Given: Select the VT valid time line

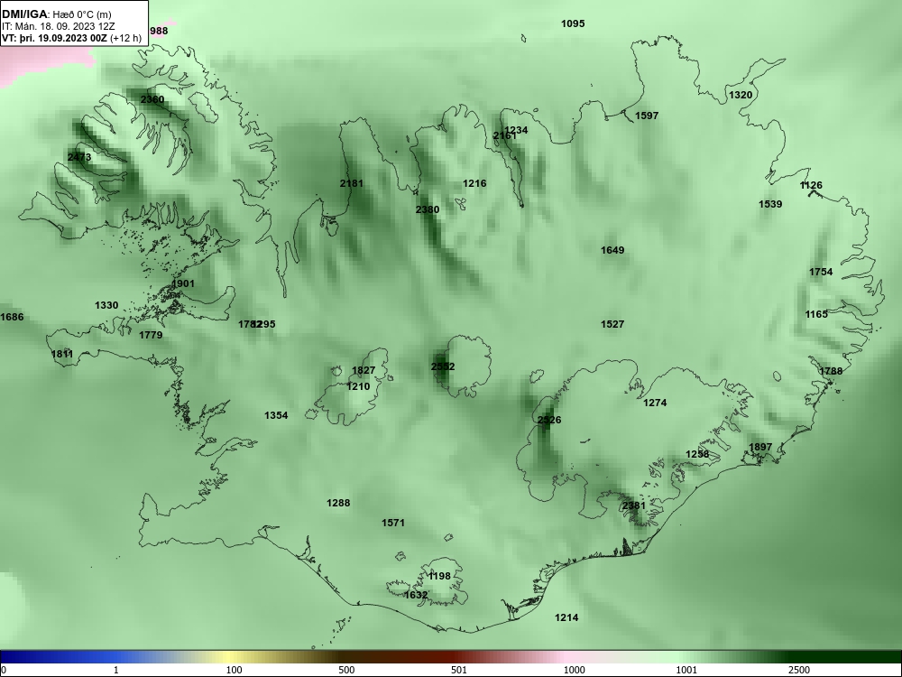Looking at the screenshot, I should click(x=71, y=38).
